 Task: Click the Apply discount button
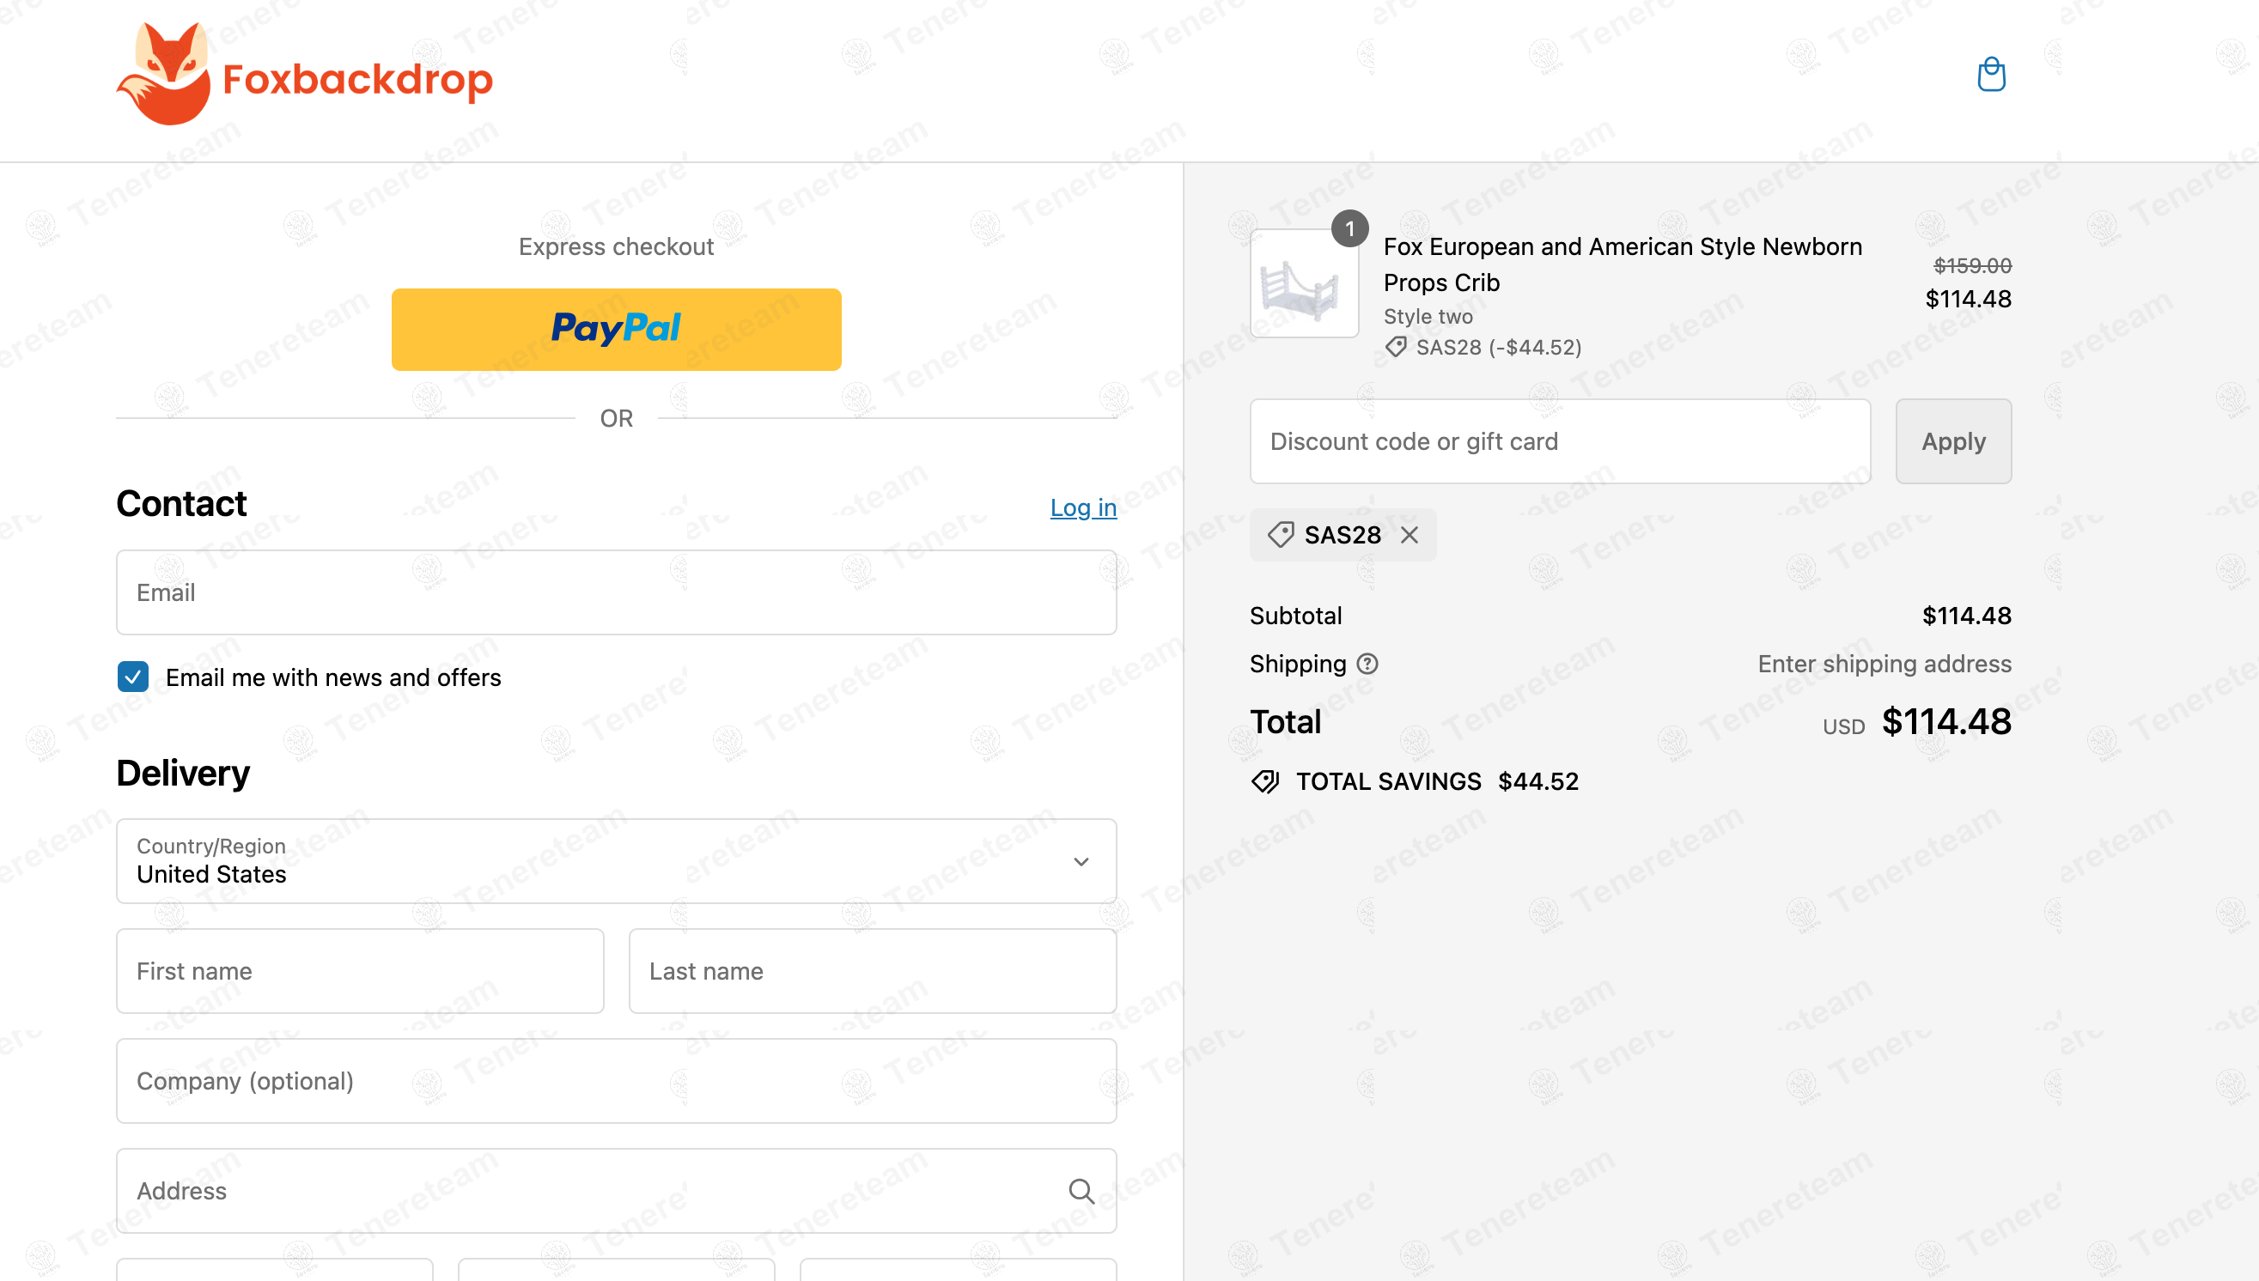(x=1952, y=440)
